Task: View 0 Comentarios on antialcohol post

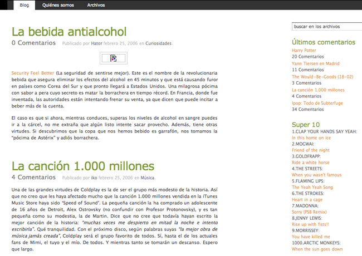Action: [33, 43]
